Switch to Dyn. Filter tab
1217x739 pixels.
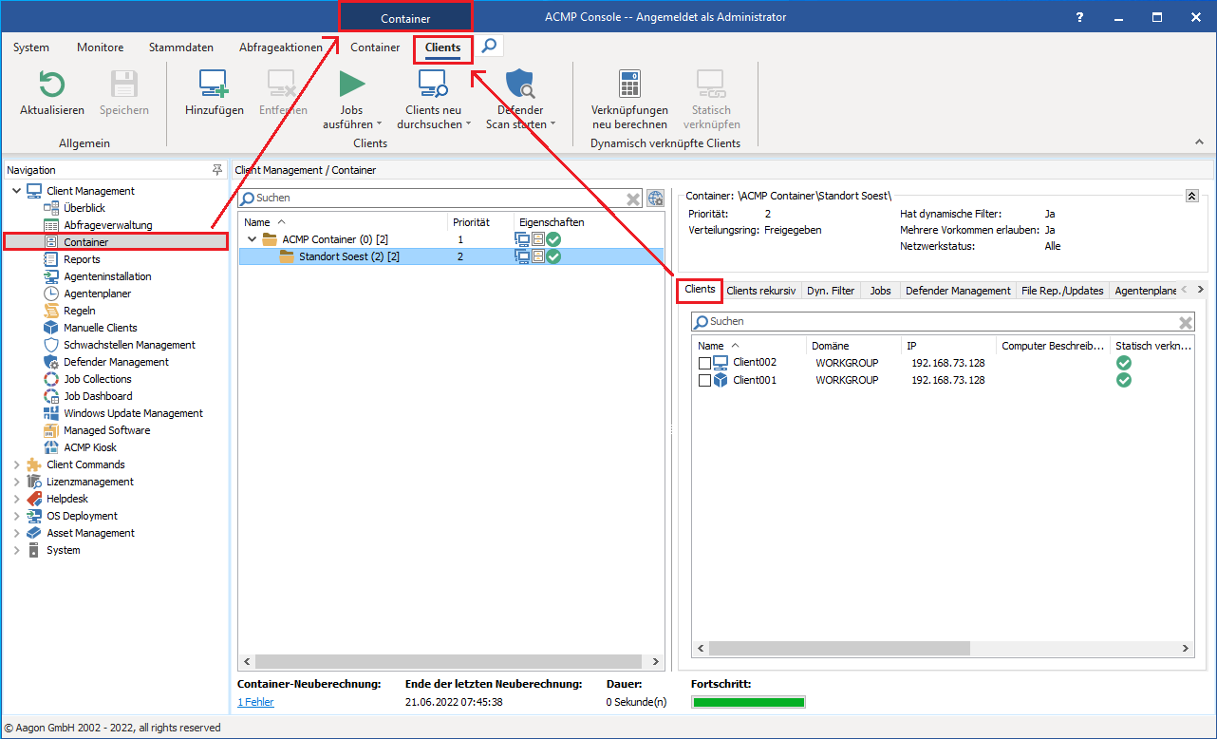coord(831,291)
